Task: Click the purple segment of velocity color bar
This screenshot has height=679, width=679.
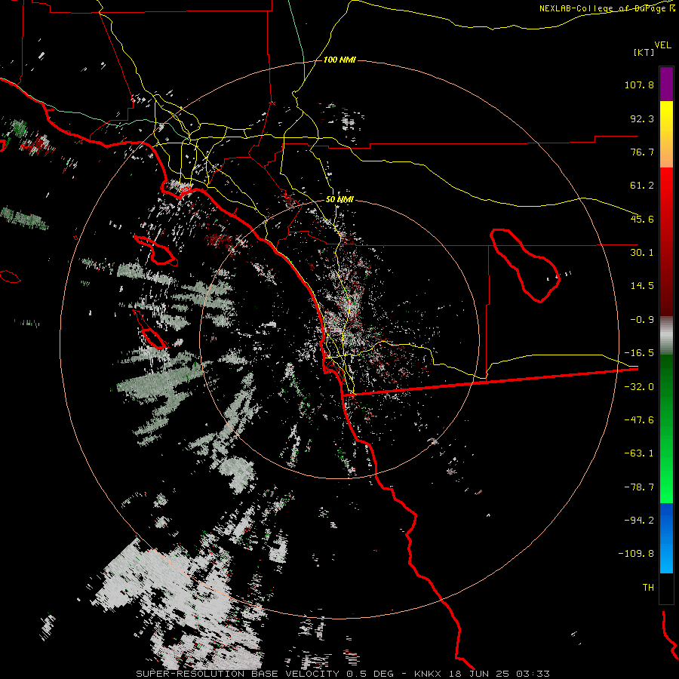Action: [666, 84]
